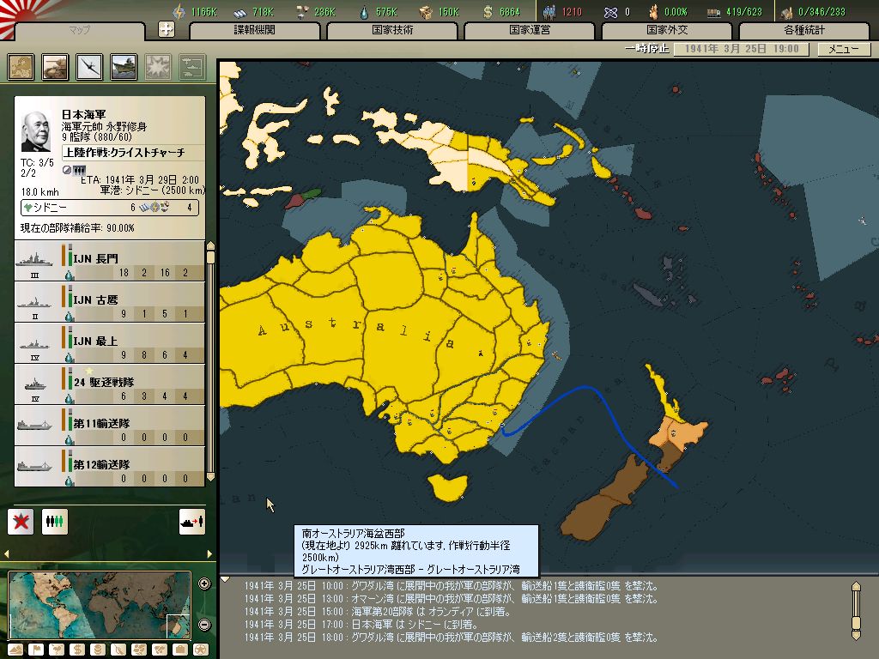Zoom in the minimap with plus button

tap(204, 583)
